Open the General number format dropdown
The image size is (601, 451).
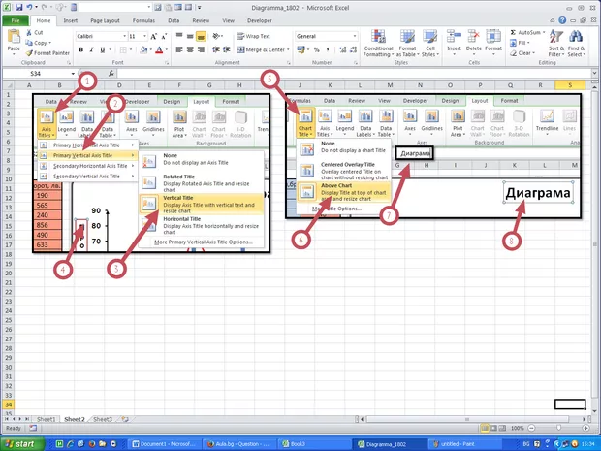point(353,36)
